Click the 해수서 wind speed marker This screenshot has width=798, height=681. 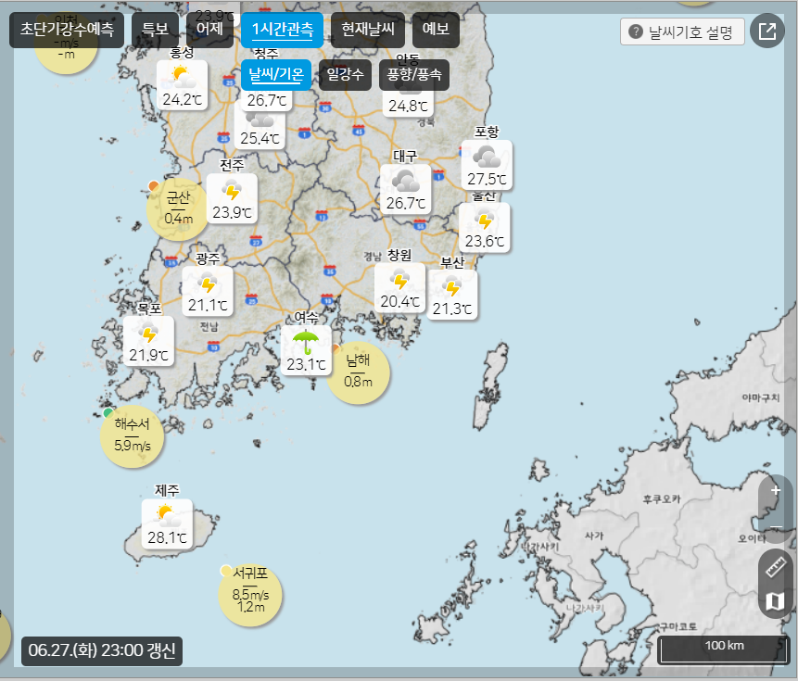(133, 435)
